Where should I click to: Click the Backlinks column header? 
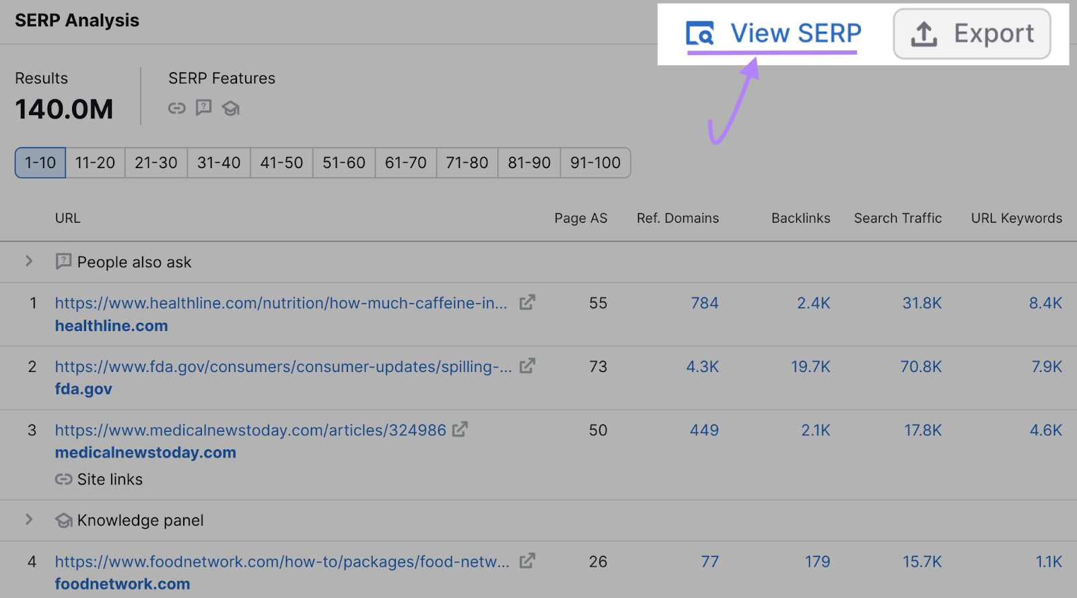pos(801,219)
